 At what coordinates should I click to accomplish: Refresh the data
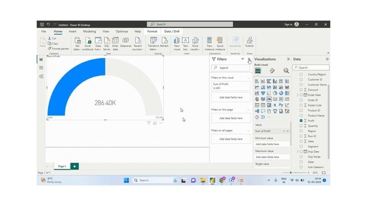tap(165, 42)
